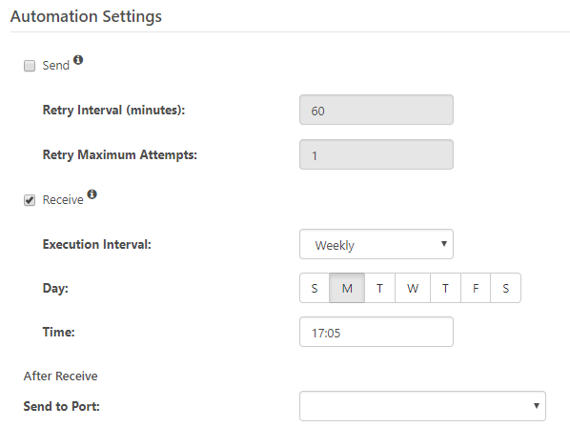This screenshot has height=427, width=570.
Task: Select Tuesday in the Day row
Action: click(x=379, y=288)
